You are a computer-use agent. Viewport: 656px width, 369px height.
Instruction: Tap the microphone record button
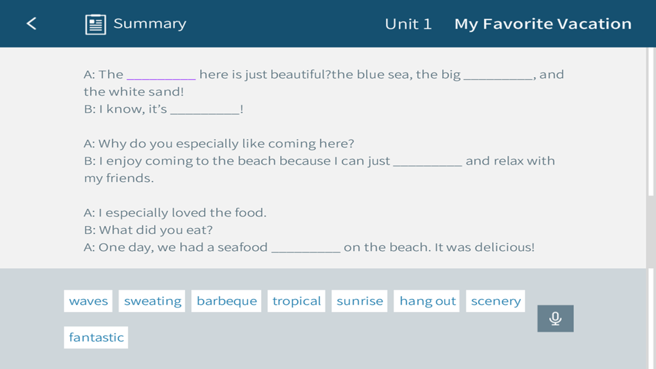coord(555,319)
